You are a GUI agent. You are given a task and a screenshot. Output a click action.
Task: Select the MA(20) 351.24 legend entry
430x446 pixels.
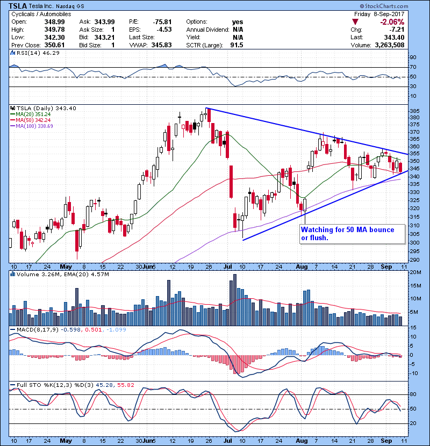[31, 114]
